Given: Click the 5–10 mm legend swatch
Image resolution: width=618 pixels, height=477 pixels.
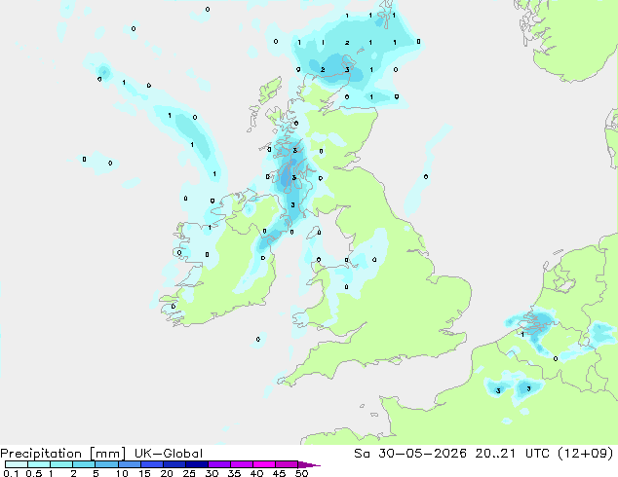Looking at the screenshot, I should coord(106,464).
